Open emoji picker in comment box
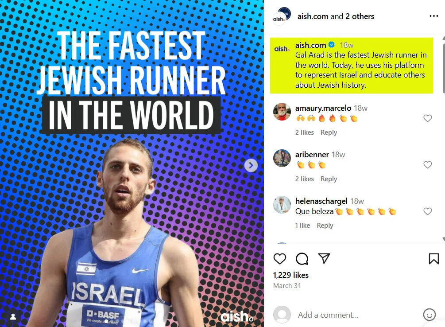Viewport: 445px width, 327px height. tap(429, 315)
